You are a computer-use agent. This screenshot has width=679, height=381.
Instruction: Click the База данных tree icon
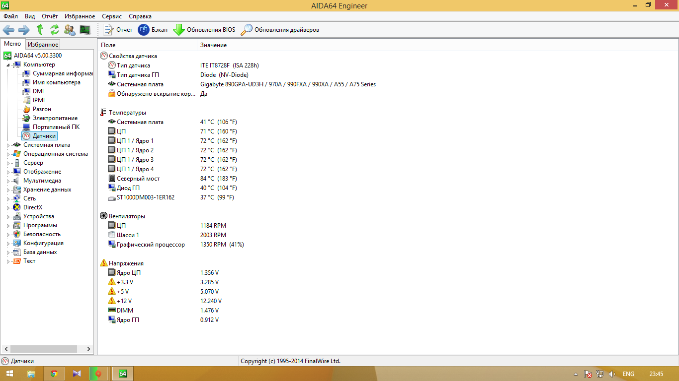pos(17,252)
